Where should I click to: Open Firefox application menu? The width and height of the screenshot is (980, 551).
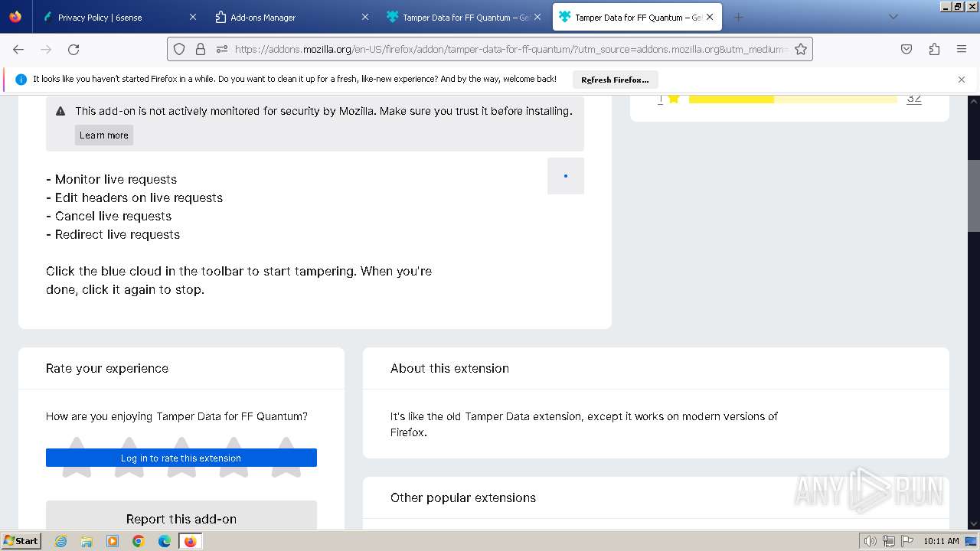click(x=962, y=49)
